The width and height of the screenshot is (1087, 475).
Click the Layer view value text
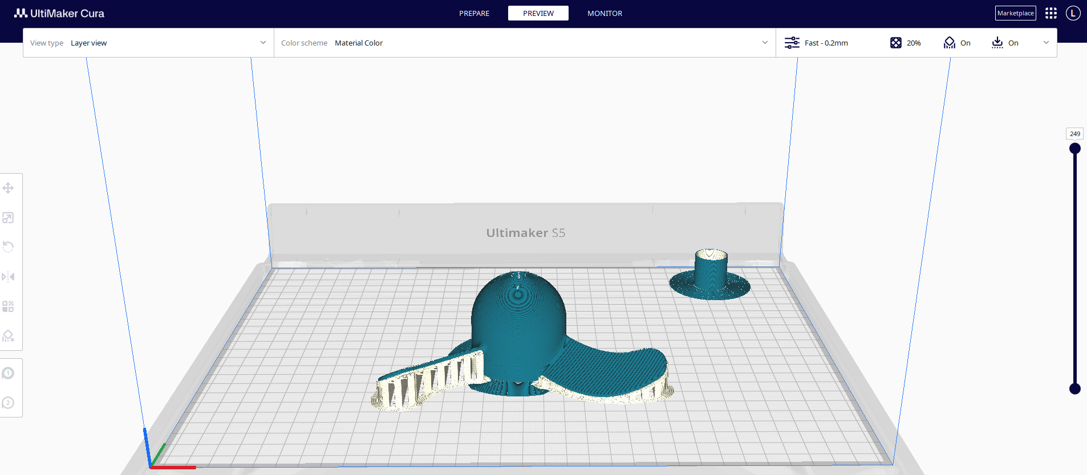pyautogui.click(x=89, y=43)
